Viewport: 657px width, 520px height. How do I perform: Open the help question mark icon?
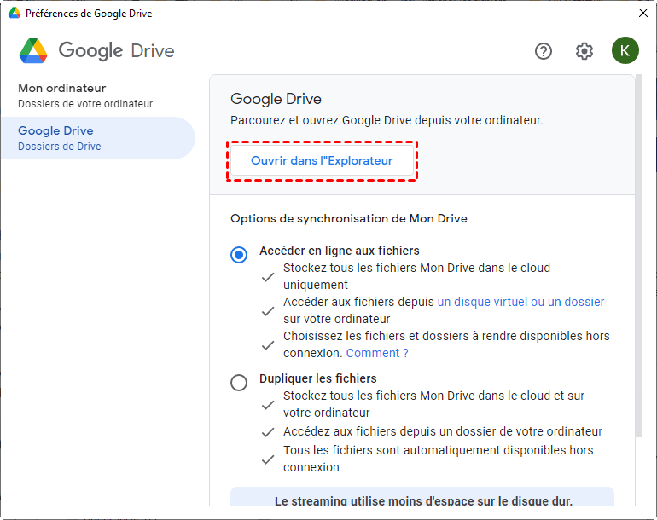(544, 51)
